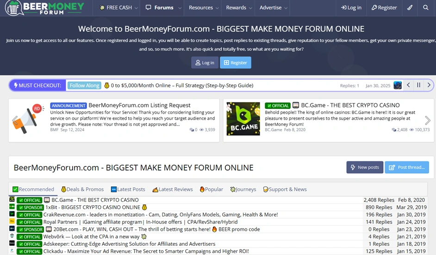The image size is (436, 255).
Task: Click the ticker poster avatar
Action: click(x=398, y=85)
